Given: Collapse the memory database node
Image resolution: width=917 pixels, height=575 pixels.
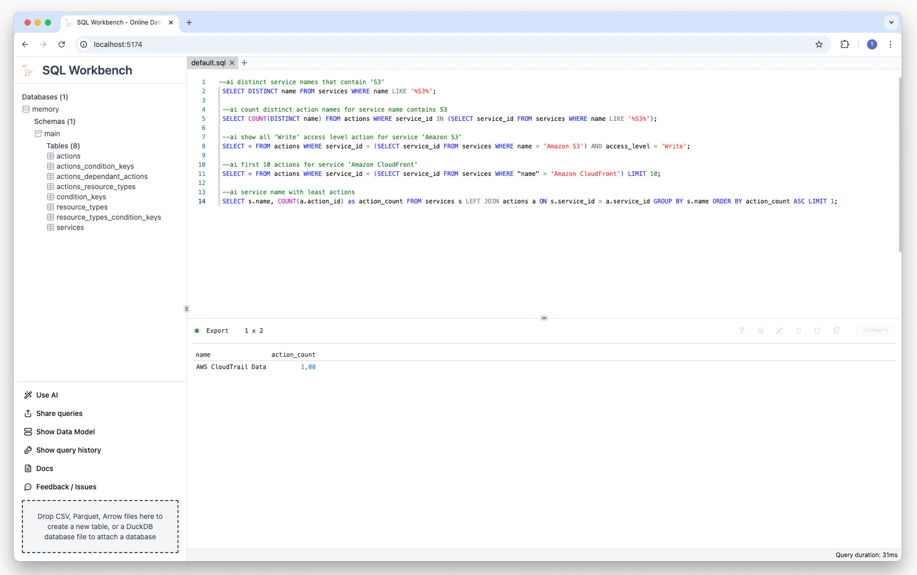Looking at the screenshot, I should [x=45, y=109].
